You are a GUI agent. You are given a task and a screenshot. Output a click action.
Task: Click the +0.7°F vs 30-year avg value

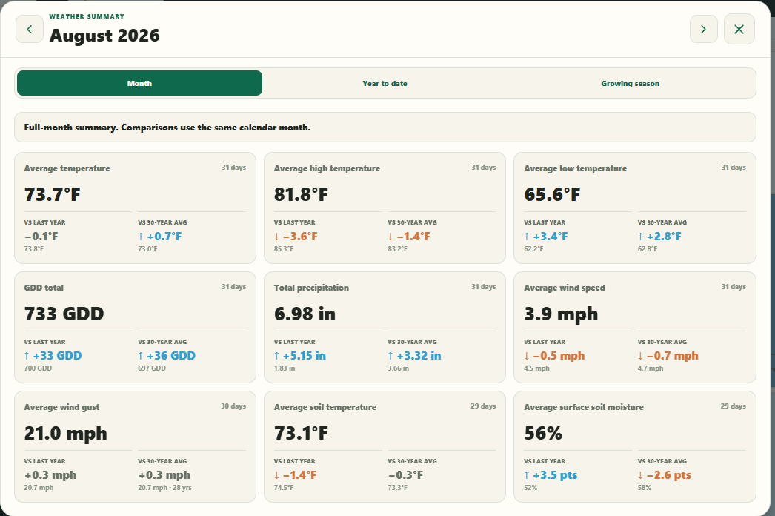coord(159,236)
